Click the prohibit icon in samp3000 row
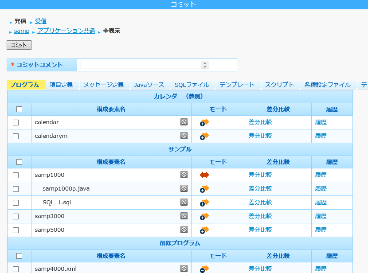 click(x=184, y=216)
